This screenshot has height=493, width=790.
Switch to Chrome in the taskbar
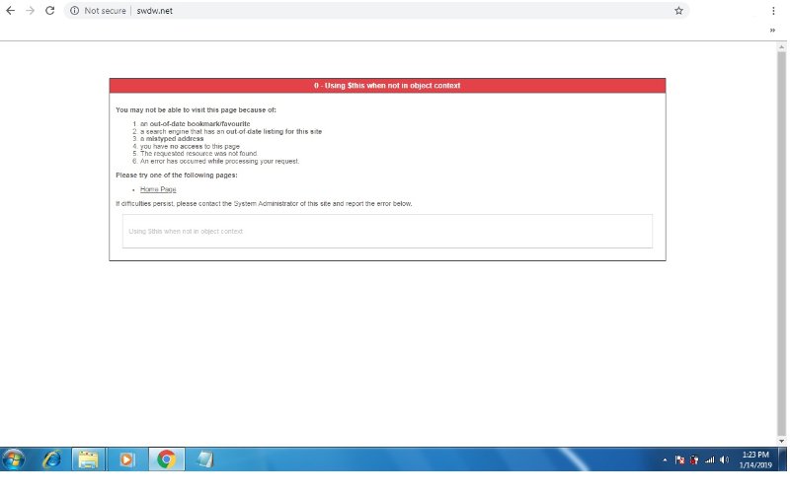(166, 459)
